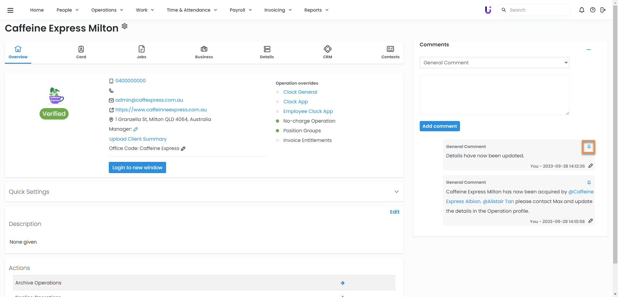
Task: Expand the Operations menu
Action: (x=107, y=10)
